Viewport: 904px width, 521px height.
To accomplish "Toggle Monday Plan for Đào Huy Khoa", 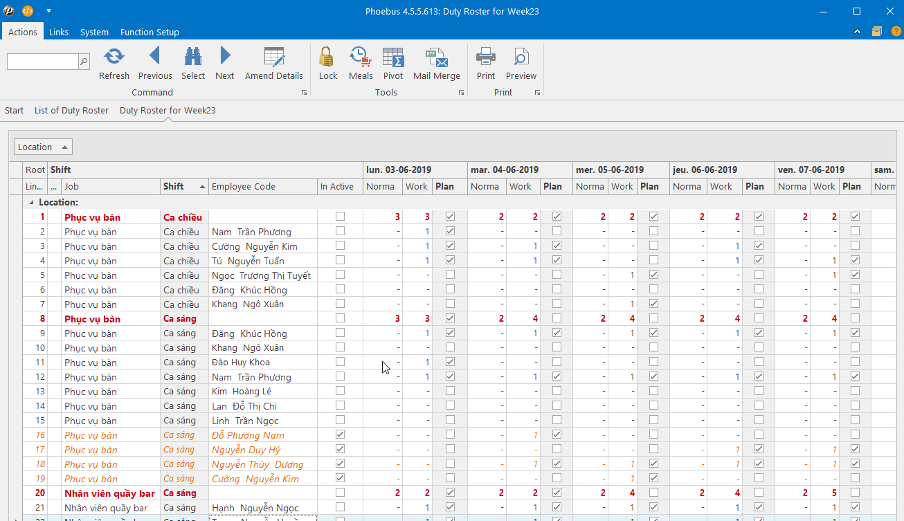I will [x=450, y=362].
